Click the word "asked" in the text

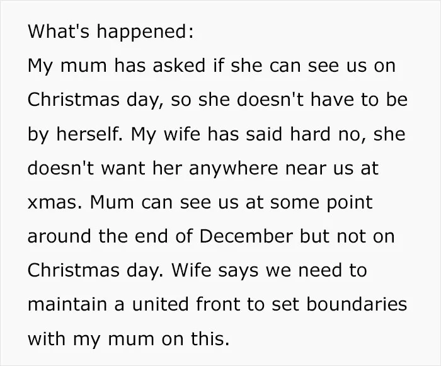(x=179, y=65)
